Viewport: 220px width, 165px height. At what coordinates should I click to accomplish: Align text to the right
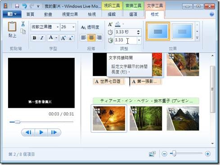pyautogui.click(x=99, y=38)
